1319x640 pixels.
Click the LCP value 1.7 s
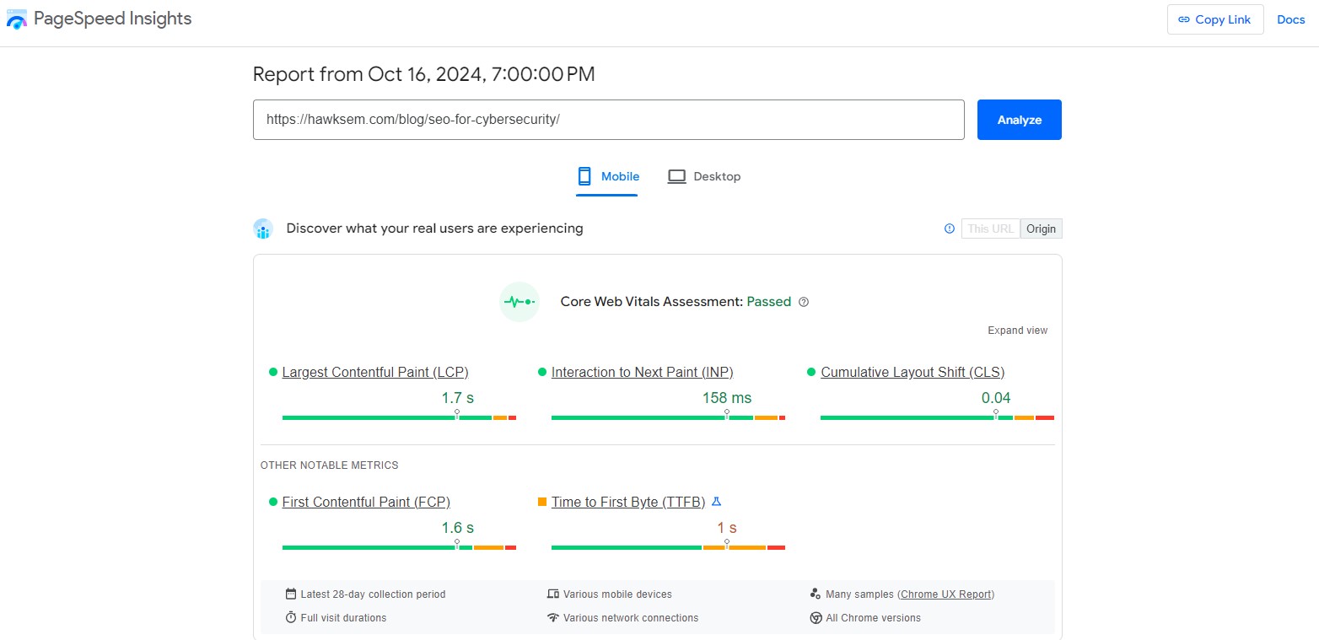point(458,398)
